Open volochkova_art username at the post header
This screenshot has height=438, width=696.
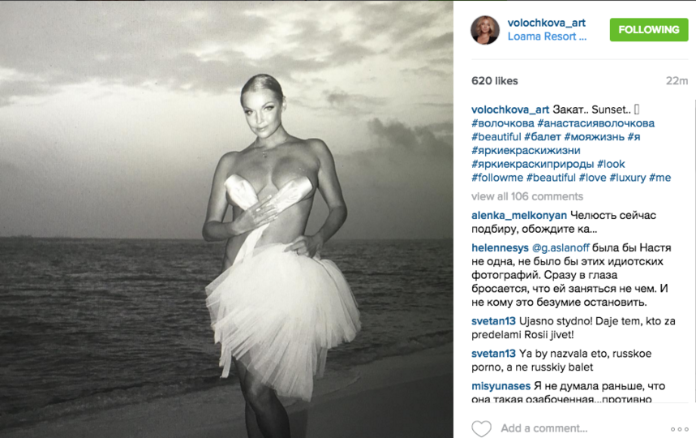click(547, 23)
